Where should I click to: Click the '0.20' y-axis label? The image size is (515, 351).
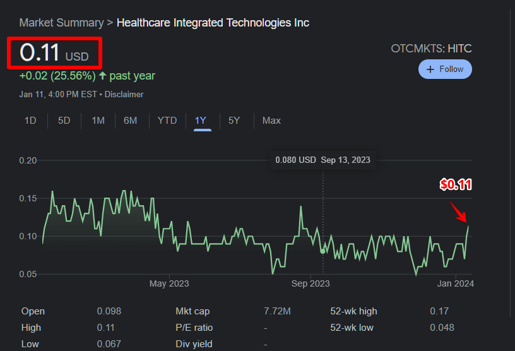pyautogui.click(x=28, y=160)
